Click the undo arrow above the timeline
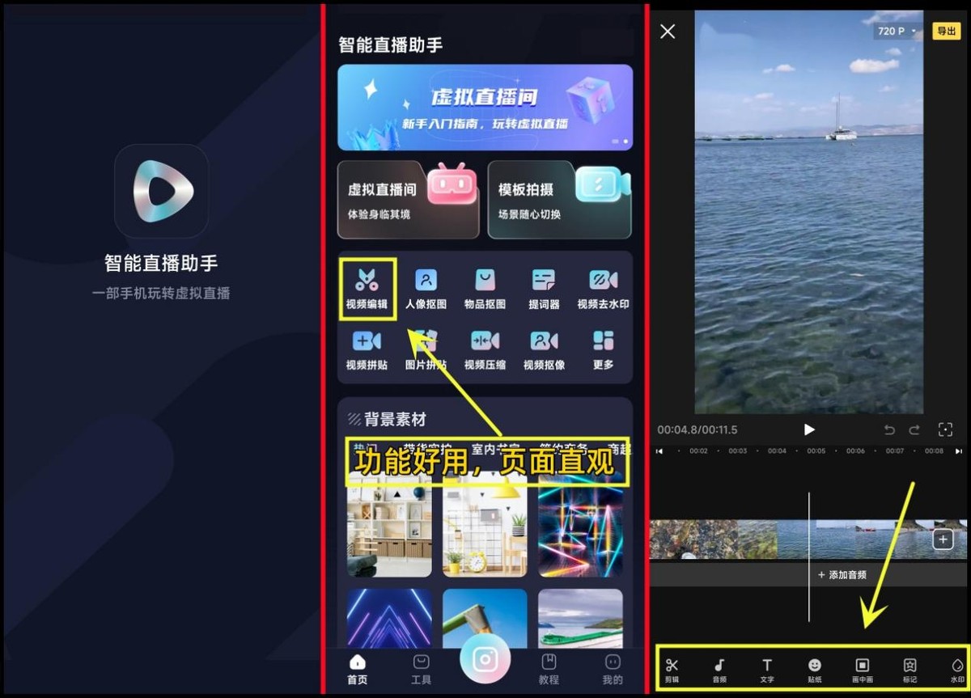The height and width of the screenshot is (698, 971). click(889, 430)
